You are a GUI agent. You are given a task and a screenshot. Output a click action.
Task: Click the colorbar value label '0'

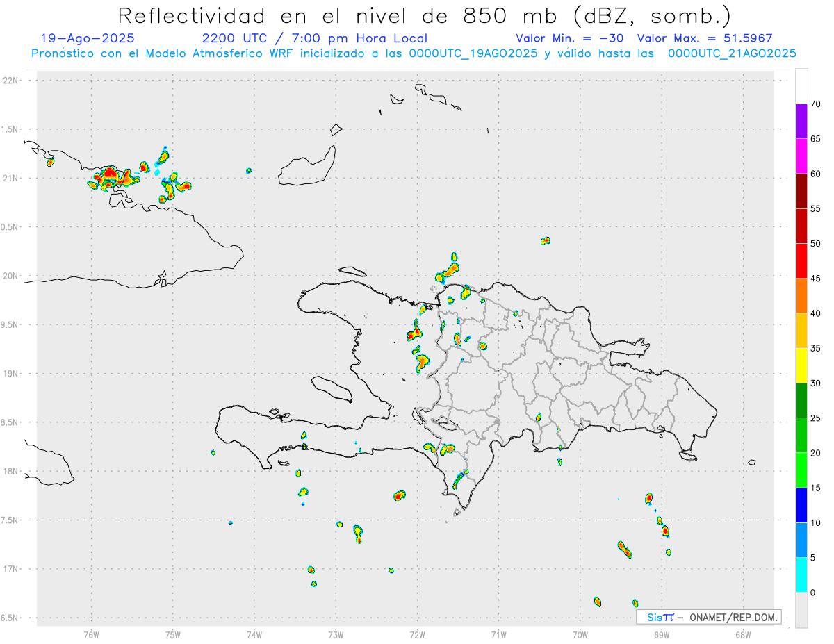pos(812,593)
